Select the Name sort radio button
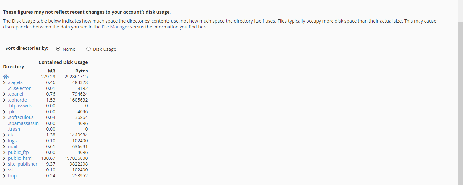Image resolution: width=463 pixels, height=185 pixels. click(x=58, y=49)
